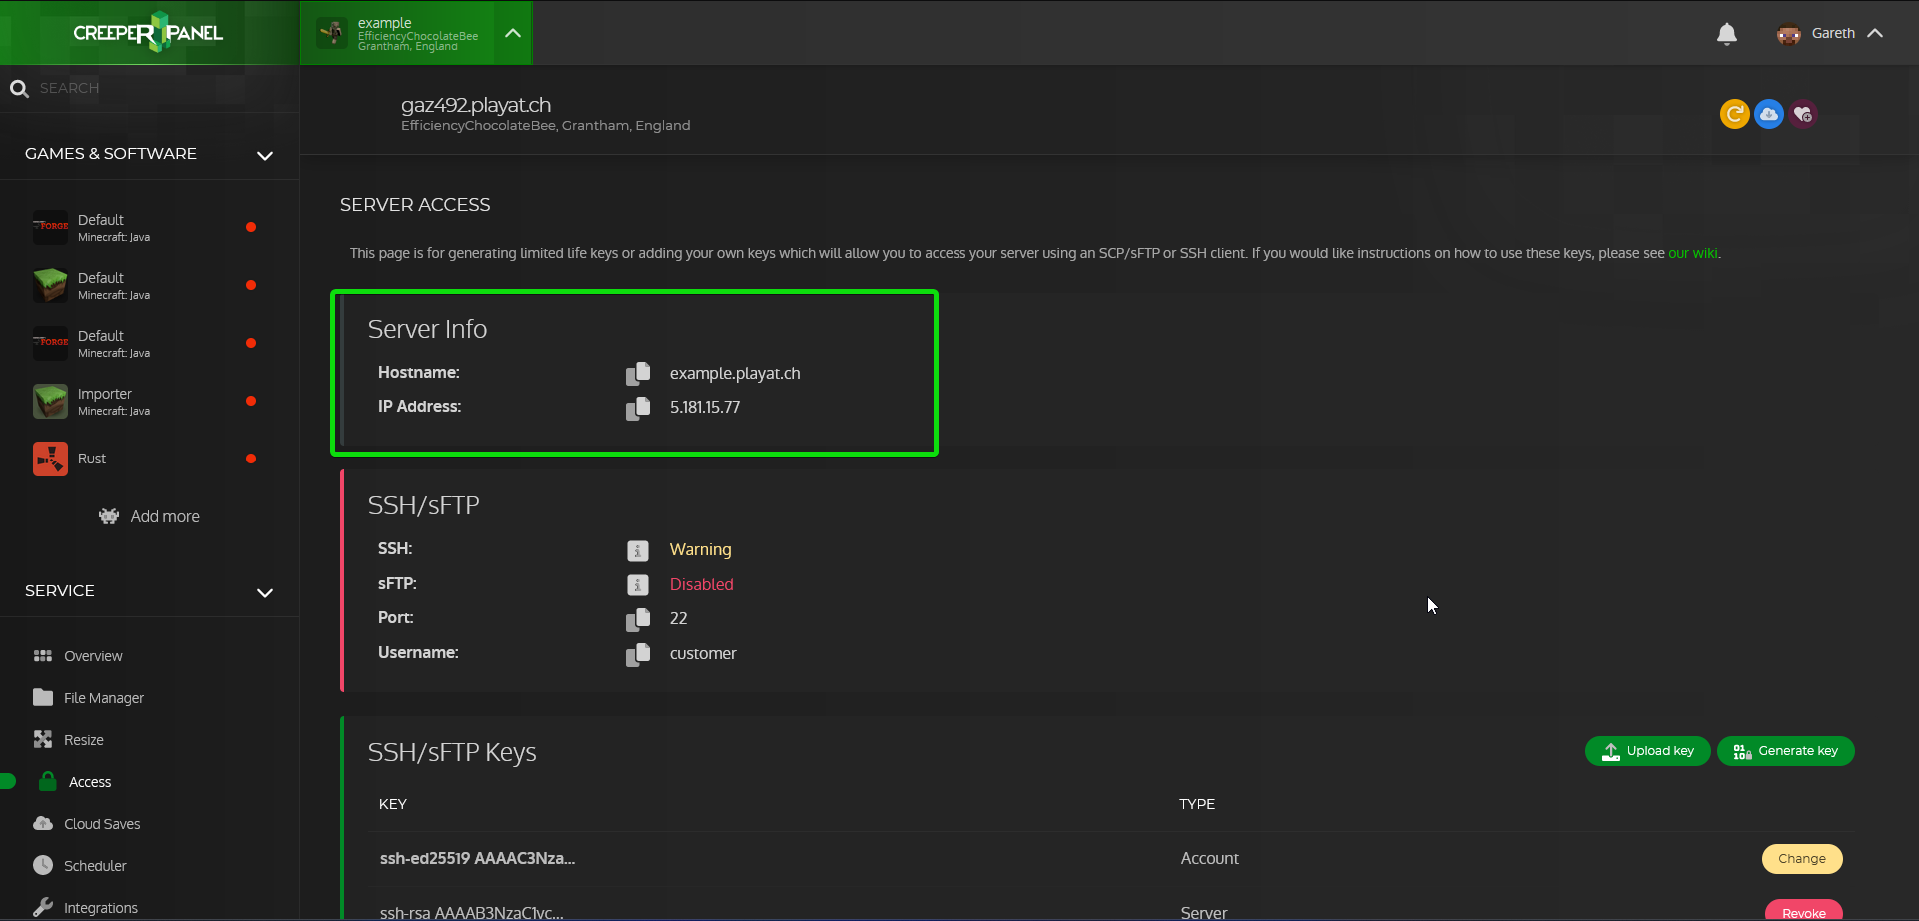Open the notifications bell
Viewport: 1919px width, 921px height.
point(1726,34)
